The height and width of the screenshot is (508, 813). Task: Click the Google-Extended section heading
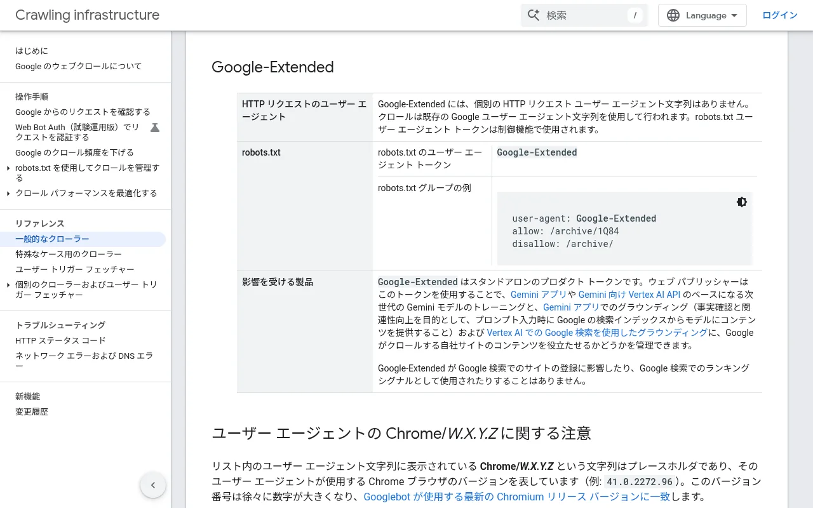click(272, 67)
